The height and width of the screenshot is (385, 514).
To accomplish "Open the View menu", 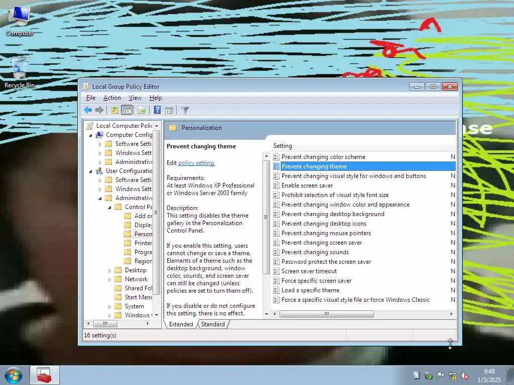I will pyautogui.click(x=135, y=98).
